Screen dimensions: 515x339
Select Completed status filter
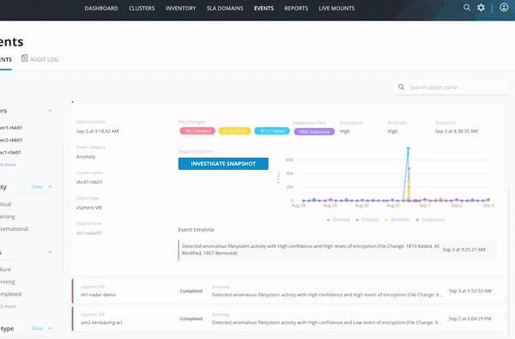click(10, 294)
